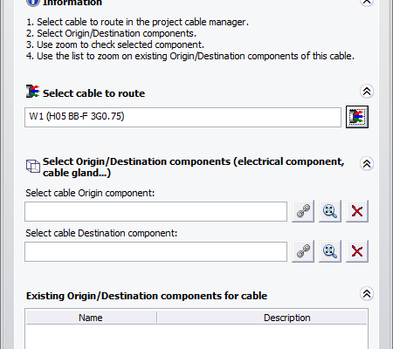Collapse the Select Origin/Destination components section
The image size is (393, 349).
[x=367, y=164]
